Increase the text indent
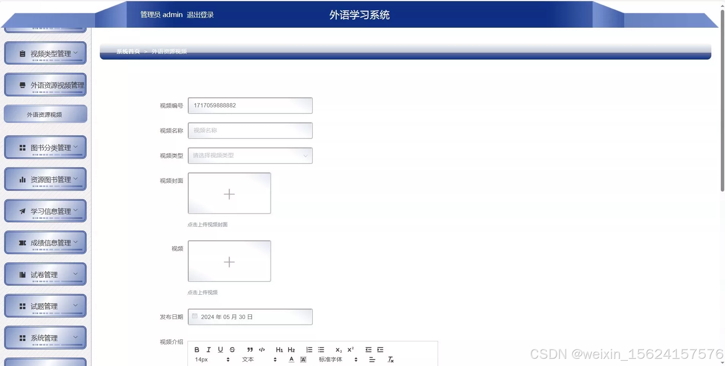Image resolution: width=725 pixels, height=366 pixels. tap(380, 350)
